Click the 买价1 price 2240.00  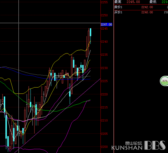tap(147, 12)
